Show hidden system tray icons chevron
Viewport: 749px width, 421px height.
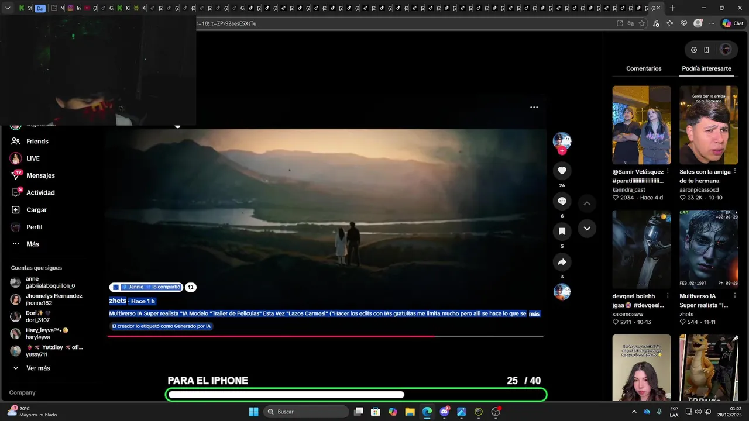click(634, 412)
